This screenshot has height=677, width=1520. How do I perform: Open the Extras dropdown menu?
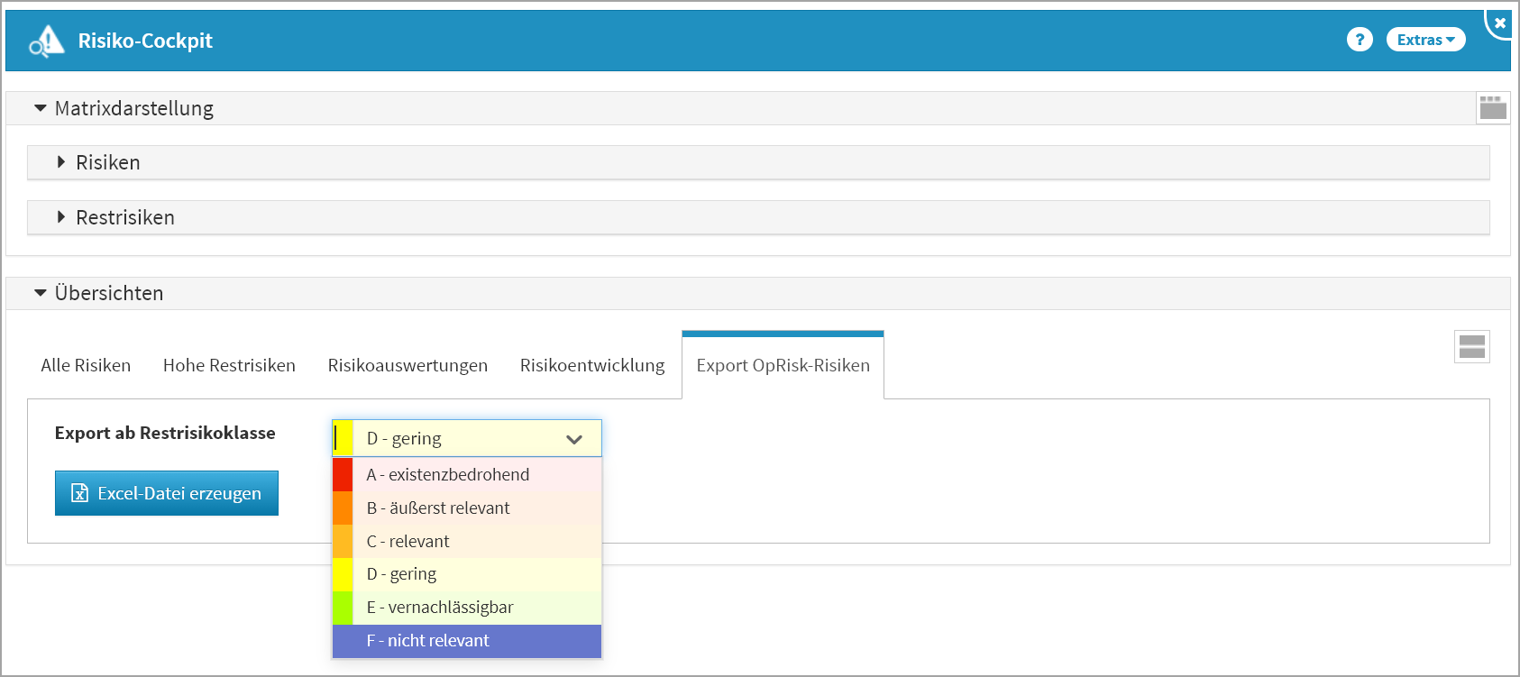pos(1425,40)
